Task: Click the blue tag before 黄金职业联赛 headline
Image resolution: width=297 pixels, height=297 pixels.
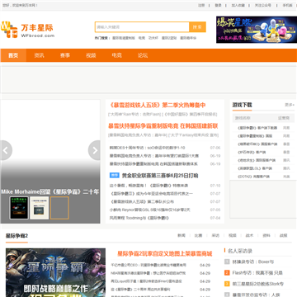Action: [x=115, y=175]
